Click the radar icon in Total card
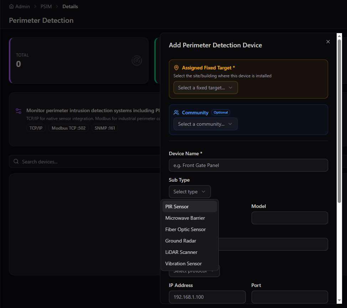Viewport: 347px width, 308px height. tap(137, 61)
